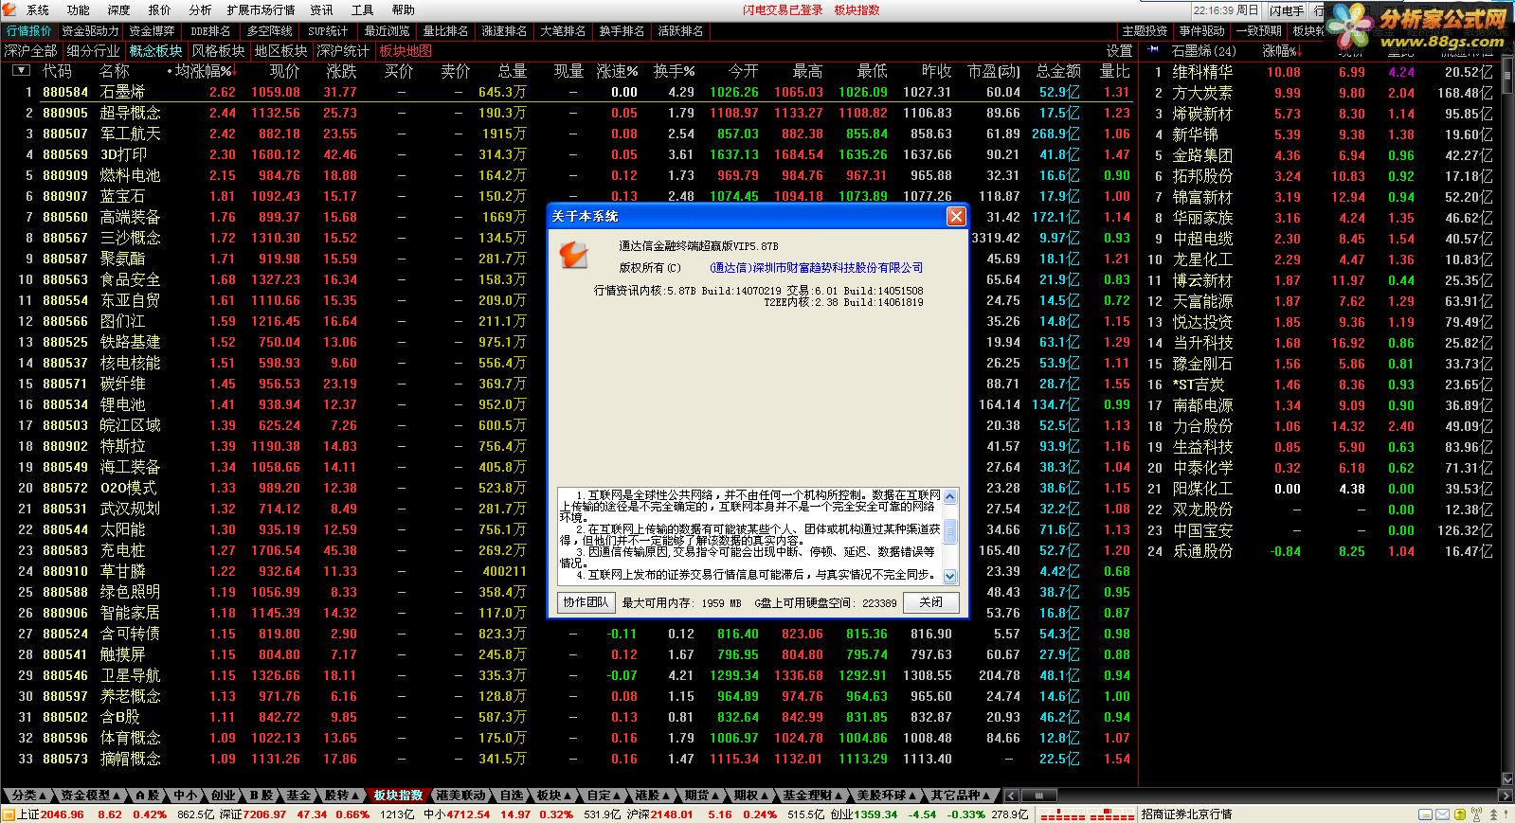Click the 闪电手 button at top right
Viewport: 1515px width, 823px height.
[x=1287, y=10]
